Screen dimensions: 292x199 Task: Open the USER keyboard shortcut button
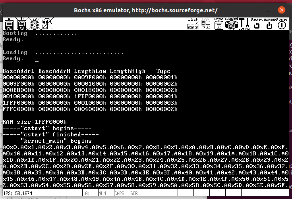coord(193,24)
